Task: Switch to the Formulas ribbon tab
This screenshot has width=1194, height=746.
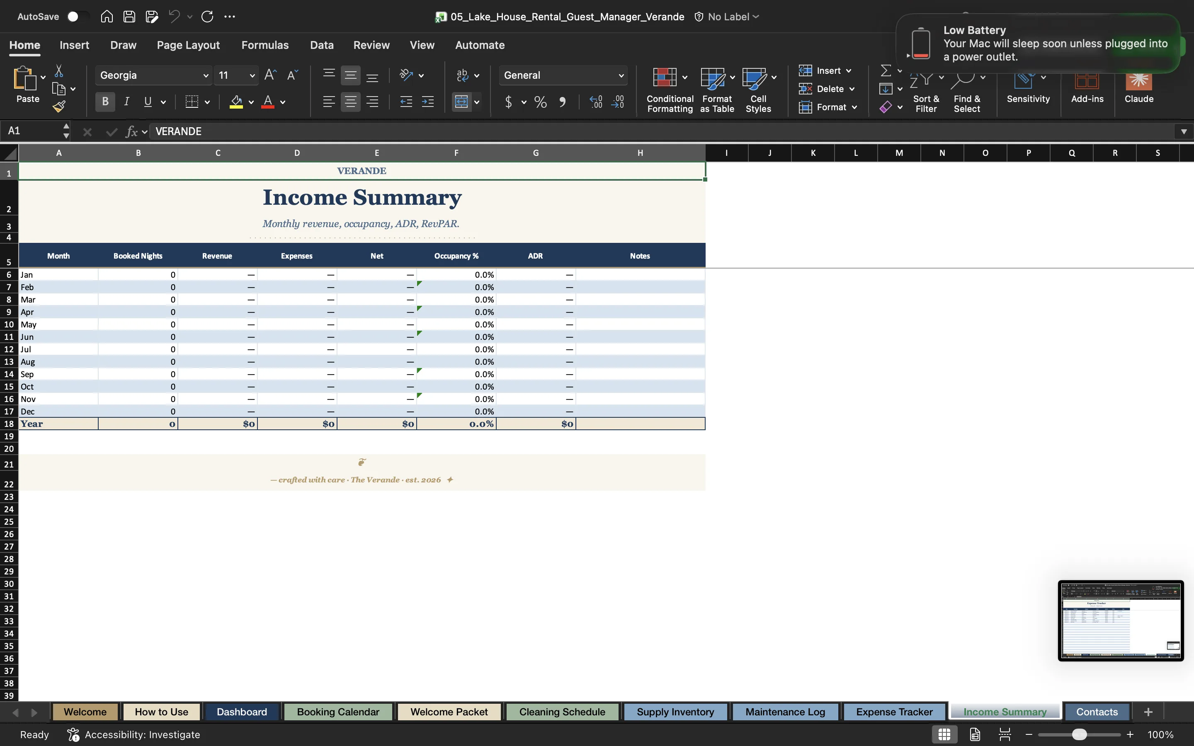Action: click(265, 45)
